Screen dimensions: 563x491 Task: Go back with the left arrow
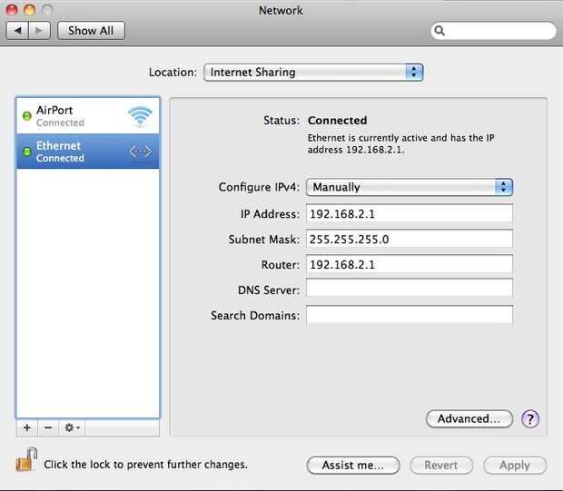point(17,31)
